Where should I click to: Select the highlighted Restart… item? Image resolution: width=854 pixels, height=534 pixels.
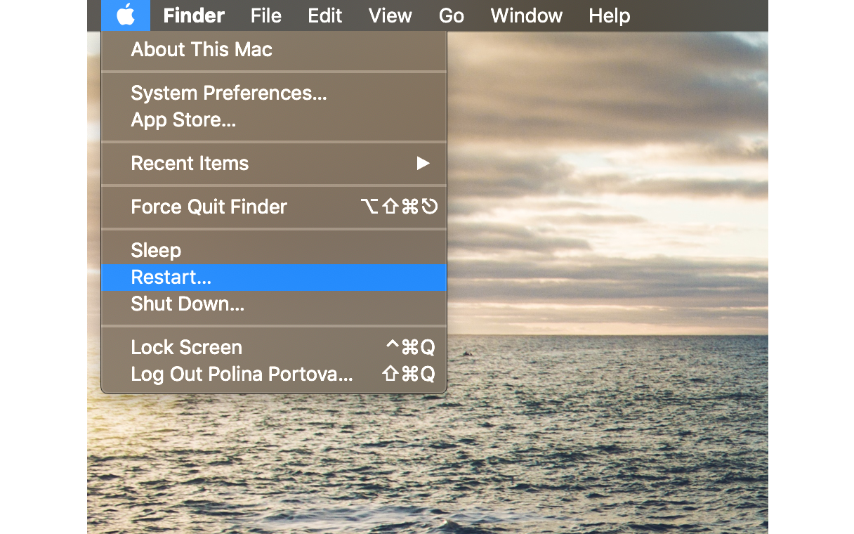click(x=274, y=278)
